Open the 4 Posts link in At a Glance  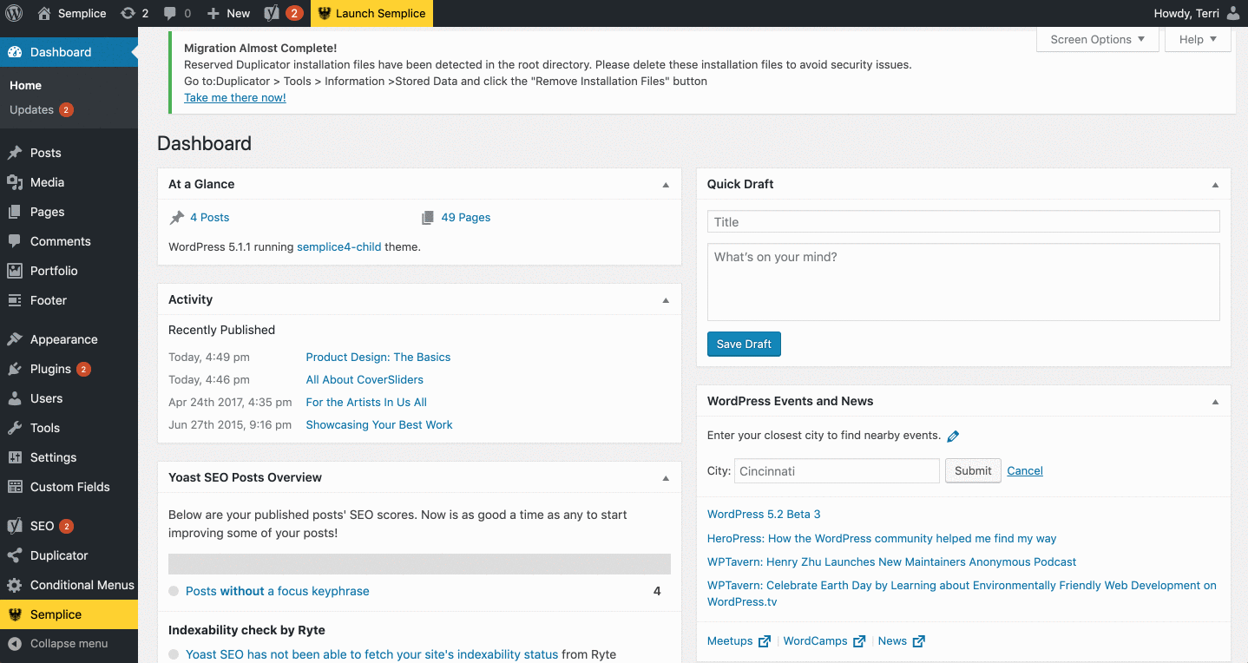209,217
